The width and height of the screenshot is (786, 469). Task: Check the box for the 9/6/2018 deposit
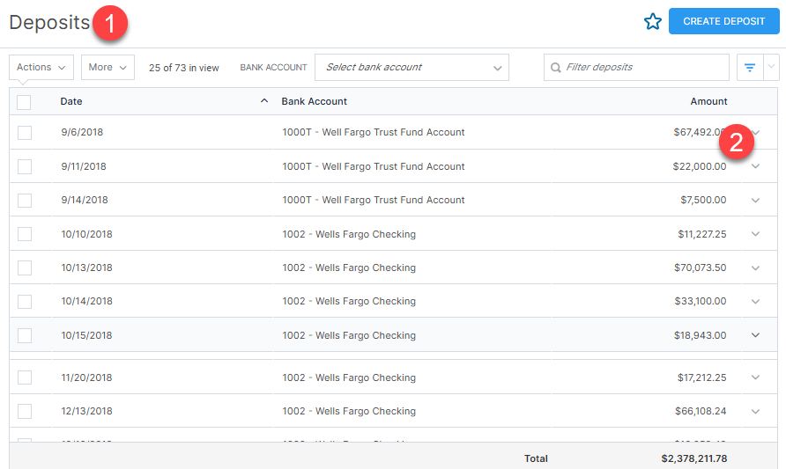25,133
